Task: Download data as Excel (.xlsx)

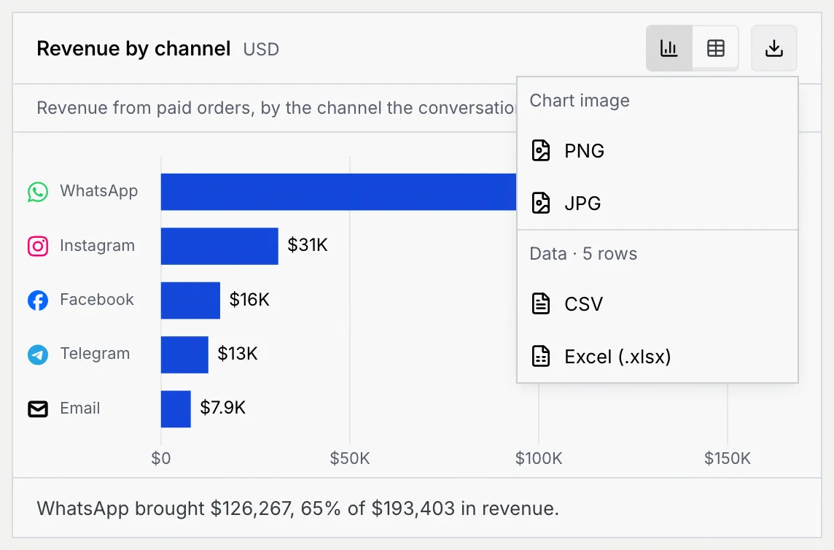Action: tap(658, 356)
